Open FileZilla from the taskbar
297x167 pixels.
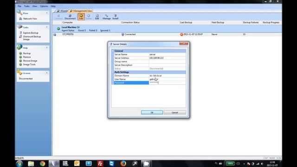[100, 163]
